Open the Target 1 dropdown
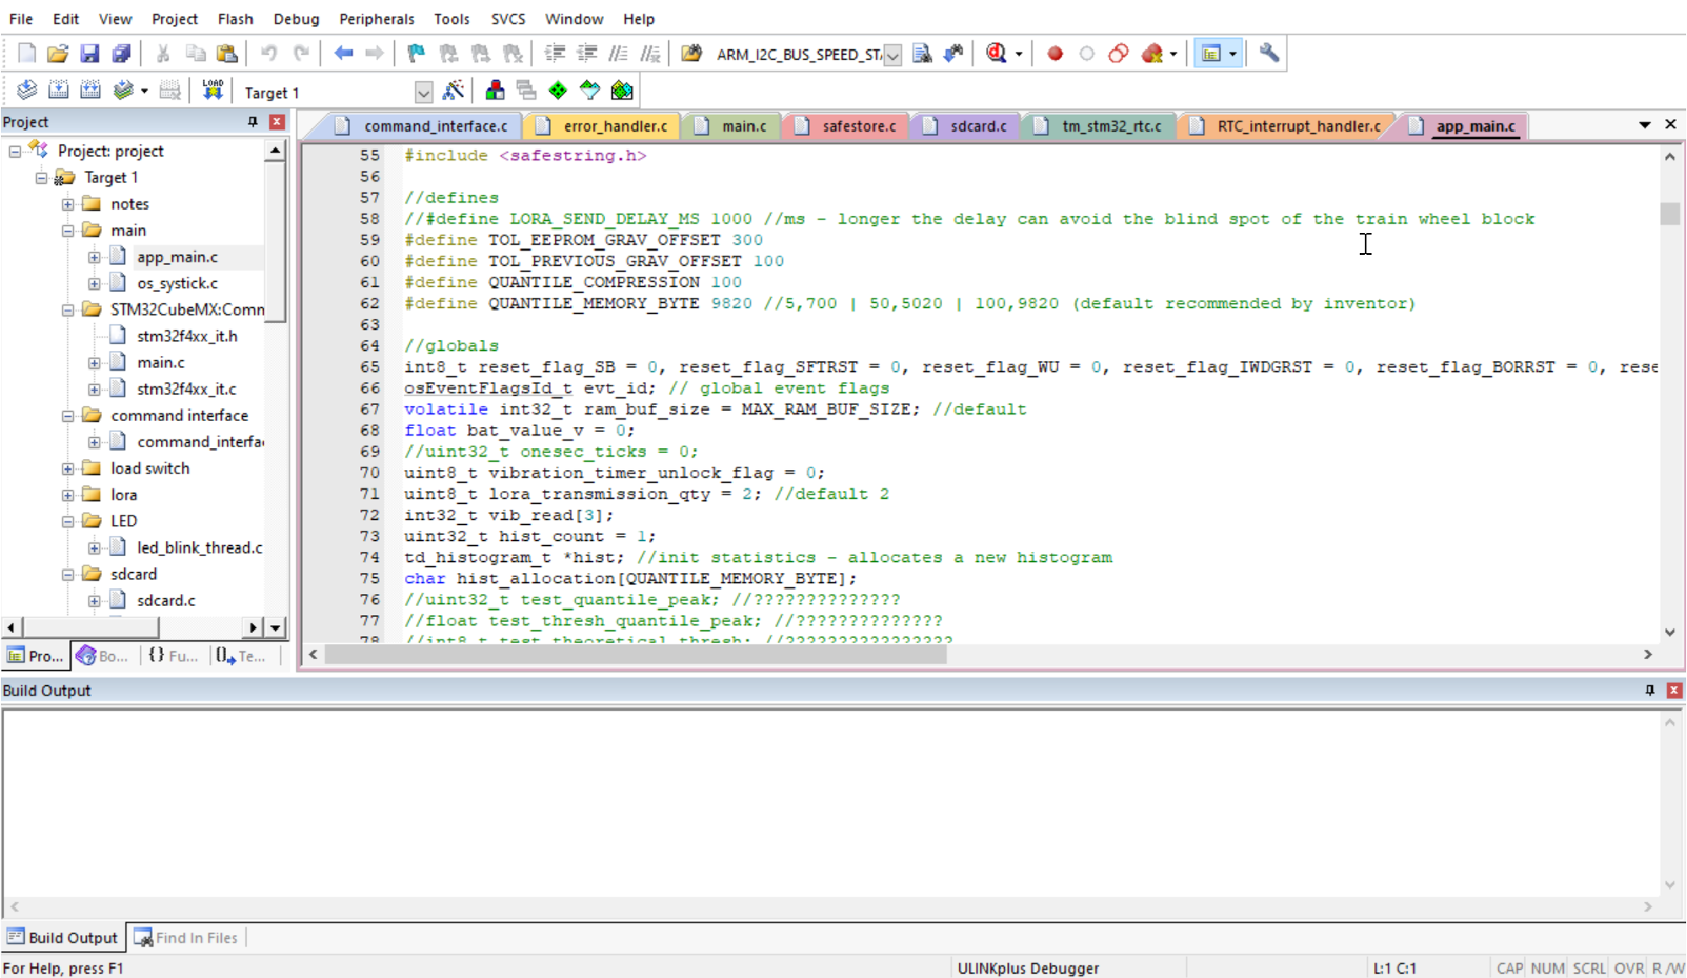The height and width of the screenshot is (978, 1687). (x=423, y=92)
